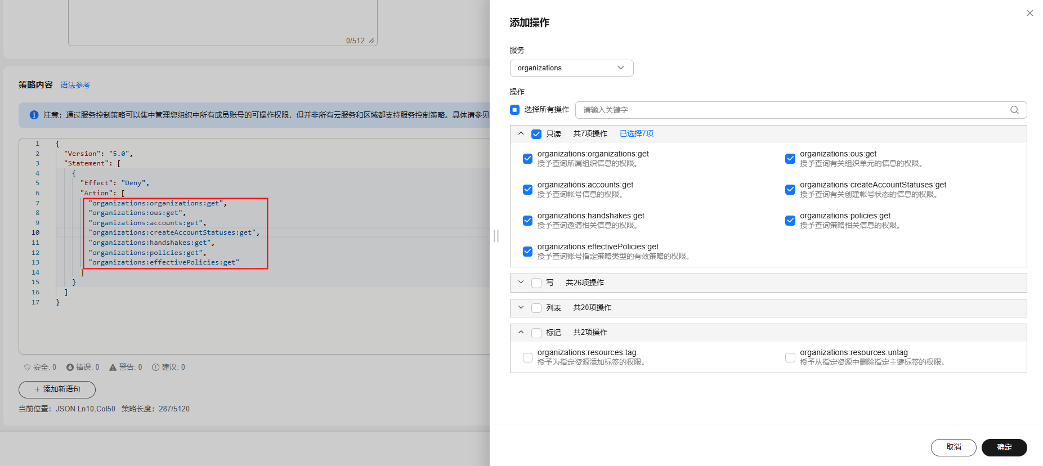Click the 警告 warning triangle icon
This screenshot has height=466, width=1043.
(113, 367)
